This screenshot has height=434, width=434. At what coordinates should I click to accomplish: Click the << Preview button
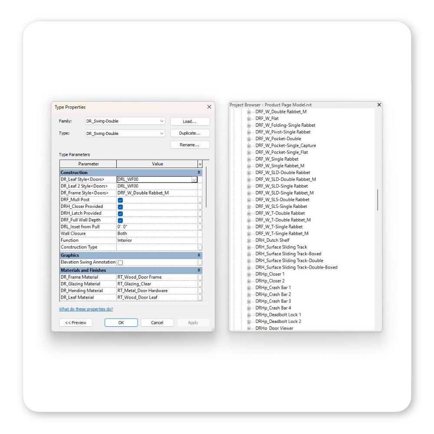pos(76,323)
